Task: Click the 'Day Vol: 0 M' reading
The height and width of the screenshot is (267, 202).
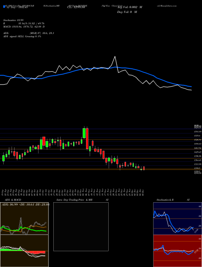Action: (127, 12)
